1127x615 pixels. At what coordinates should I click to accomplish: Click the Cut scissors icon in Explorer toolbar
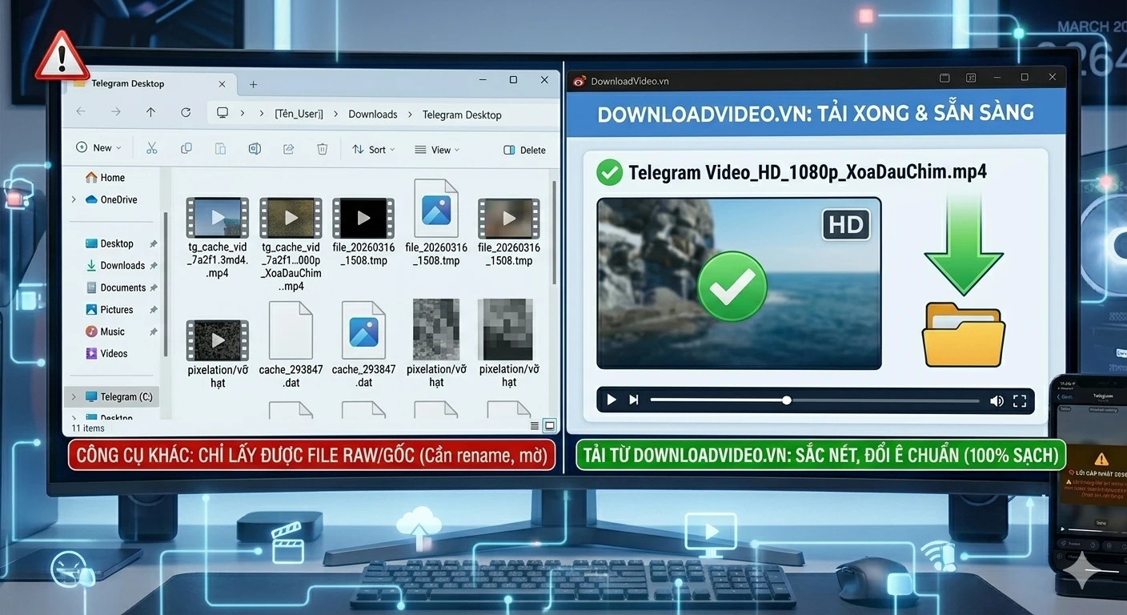(151, 148)
